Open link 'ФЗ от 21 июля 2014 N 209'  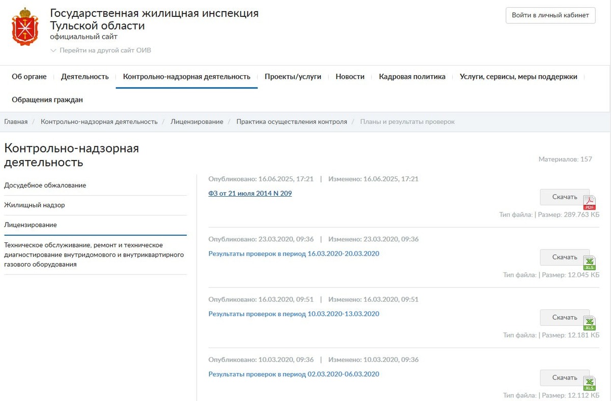pyautogui.click(x=250, y=193)
